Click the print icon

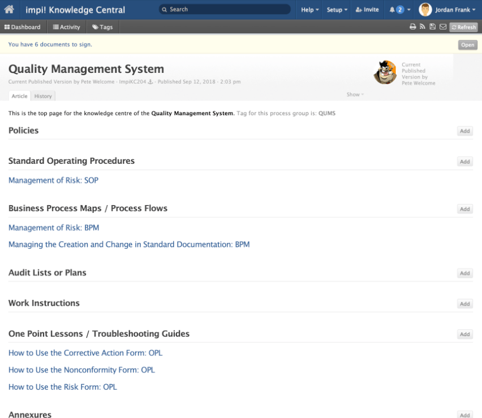[x=413, y=27]
